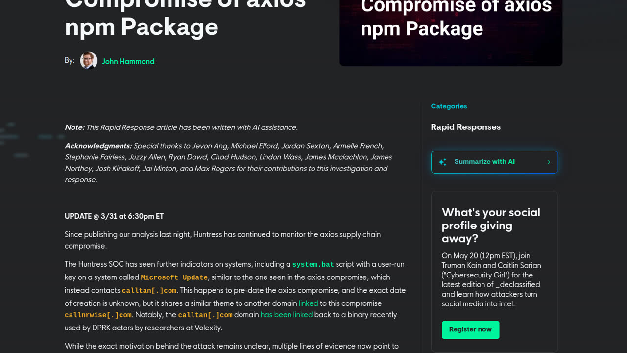Click the 'Note:' bold label
This screenshot has width=627, height=353.
74,127
